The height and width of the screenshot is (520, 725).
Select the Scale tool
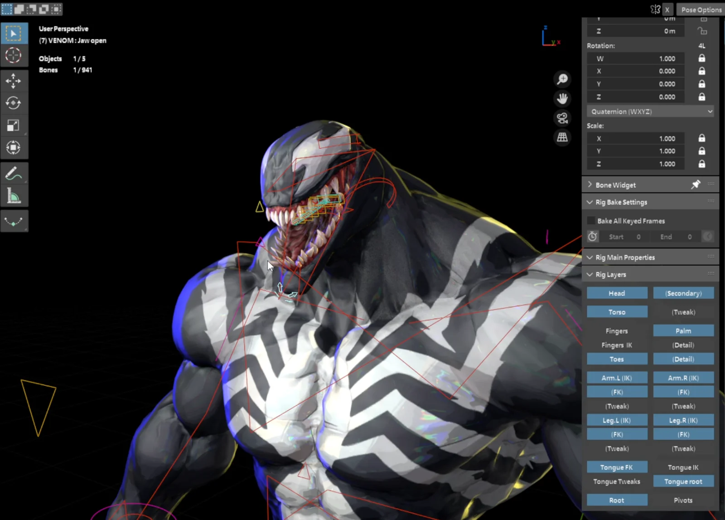[14, 125]
